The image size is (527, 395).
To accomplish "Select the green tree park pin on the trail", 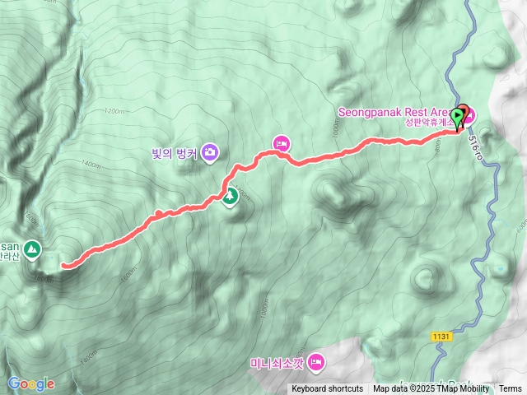I will [x=230, y=197].
